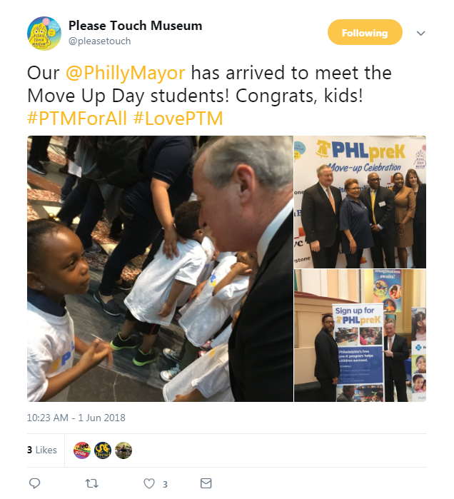The width and height of the screenshot is (454, 499).
Task: Open the 10:23 AM - 1 Jun 2018 timestamp
Action: (x=76, y=418)
